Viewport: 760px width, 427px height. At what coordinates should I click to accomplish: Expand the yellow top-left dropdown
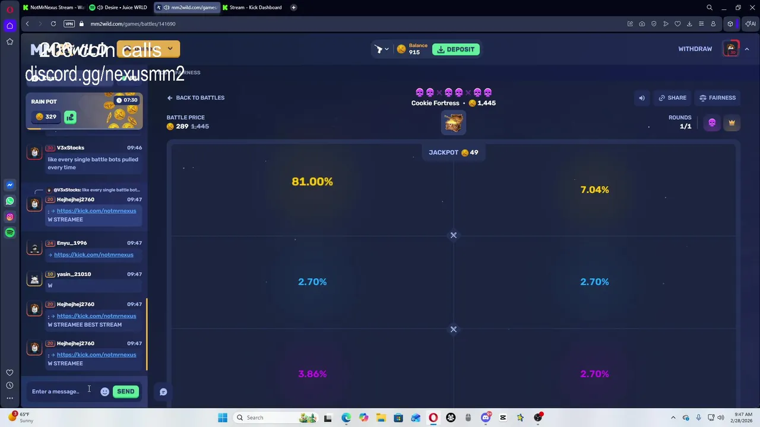click(170, 49)
